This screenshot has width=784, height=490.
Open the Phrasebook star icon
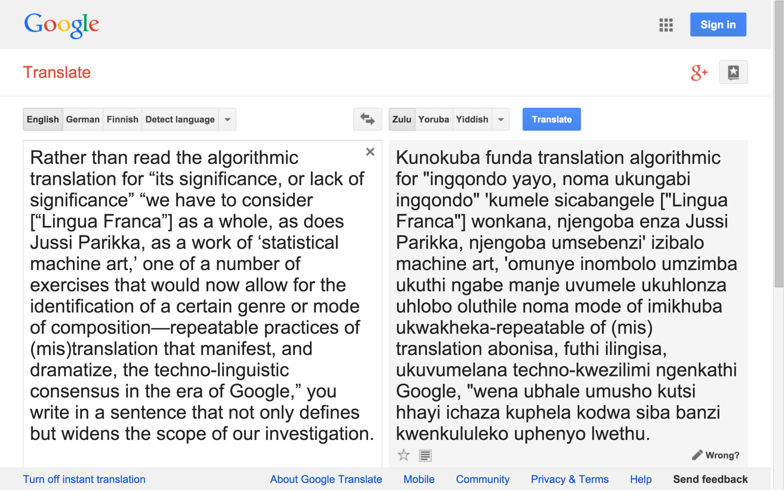733,72
